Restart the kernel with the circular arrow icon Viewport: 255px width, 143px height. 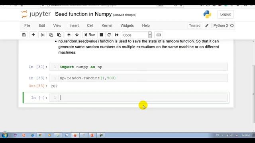(x=109, y=35)
